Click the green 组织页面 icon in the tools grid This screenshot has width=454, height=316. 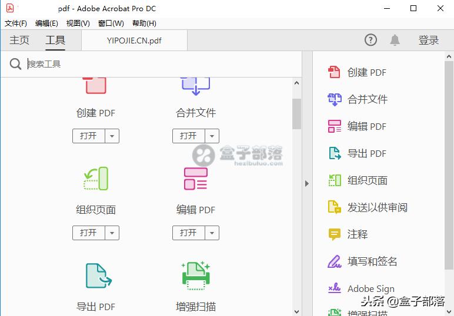pyautogui.click(x=96, y=179)
